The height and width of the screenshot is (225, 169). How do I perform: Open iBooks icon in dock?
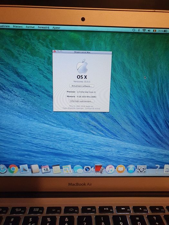[121, 169]
